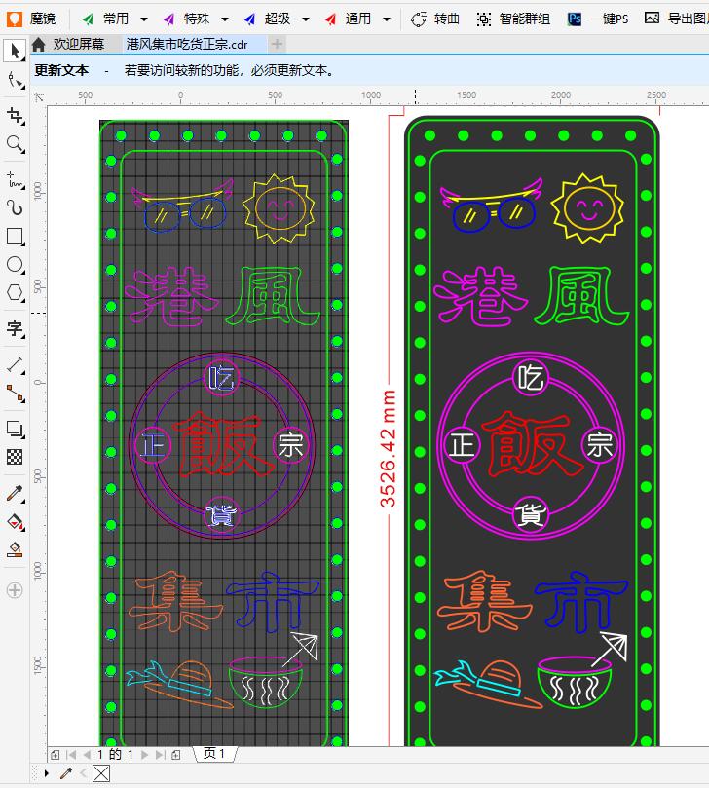This screenshot has height=788, width=709.
Task: Select the 页1 page tab
Action: click(x=214, y=753)
